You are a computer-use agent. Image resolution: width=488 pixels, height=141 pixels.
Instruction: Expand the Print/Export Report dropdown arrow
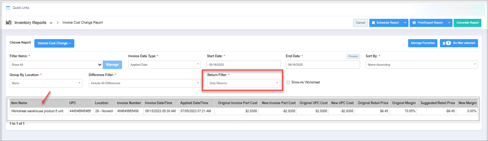(449, 23)
